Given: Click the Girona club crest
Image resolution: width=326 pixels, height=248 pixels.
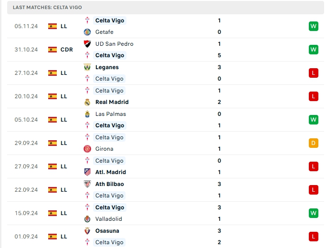Looking at the screenshot, I should click(87, 149).
